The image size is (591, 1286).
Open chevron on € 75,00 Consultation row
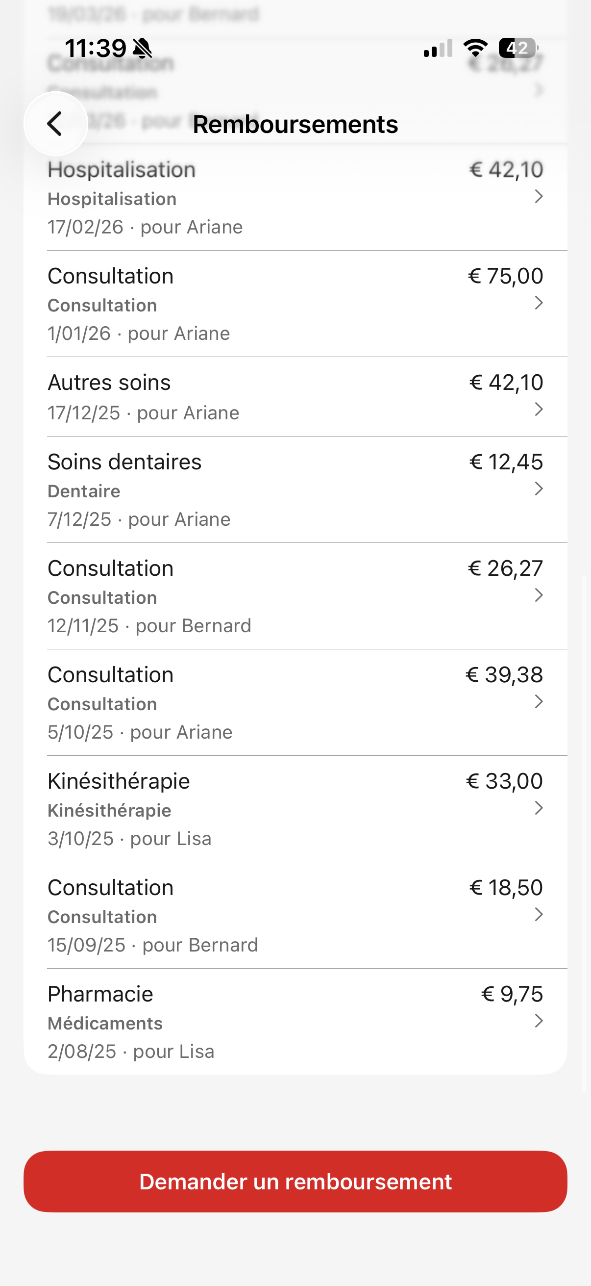point(539,303)
